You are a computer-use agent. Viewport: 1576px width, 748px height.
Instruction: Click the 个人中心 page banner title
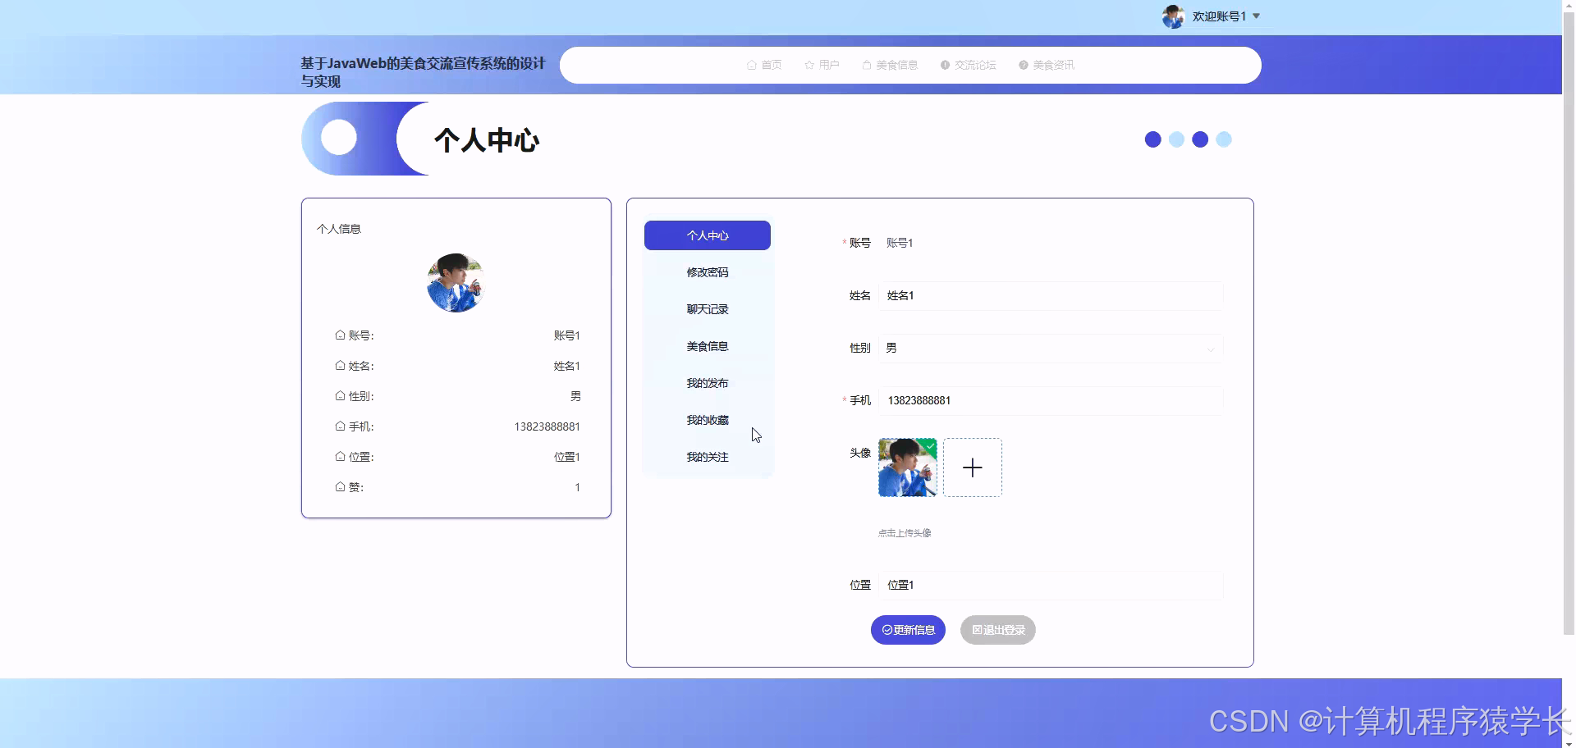487,140
